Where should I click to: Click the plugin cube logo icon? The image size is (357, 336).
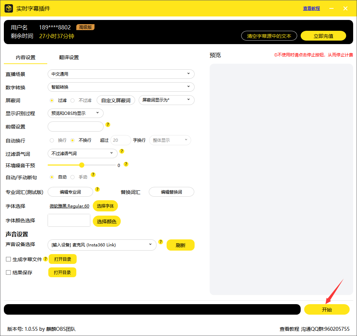8,8
